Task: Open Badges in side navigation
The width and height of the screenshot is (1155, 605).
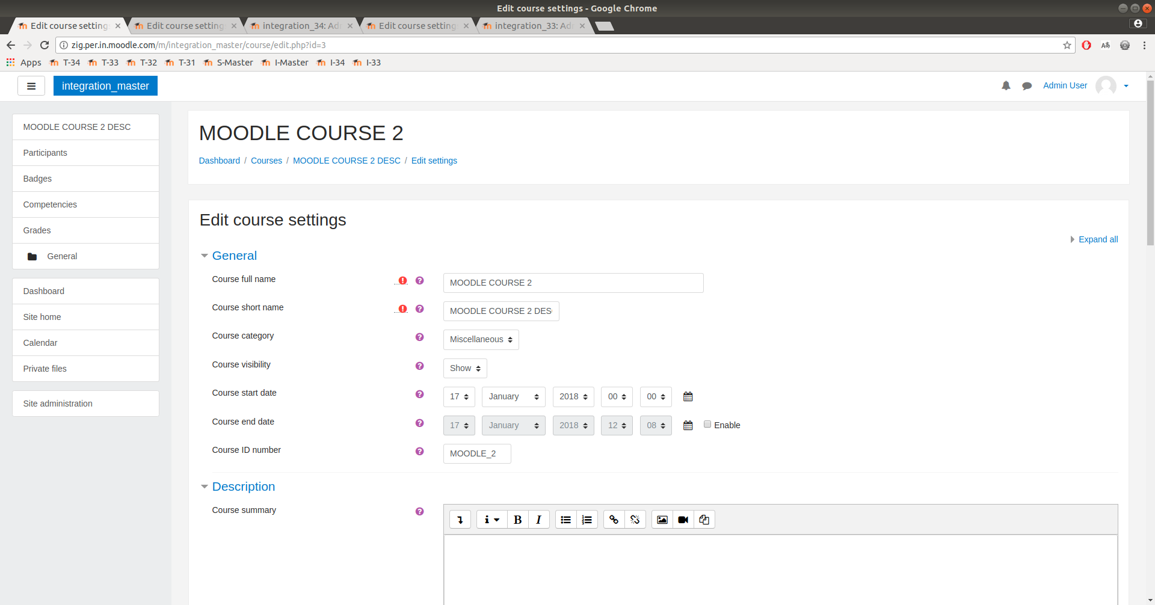Action: 85,179
